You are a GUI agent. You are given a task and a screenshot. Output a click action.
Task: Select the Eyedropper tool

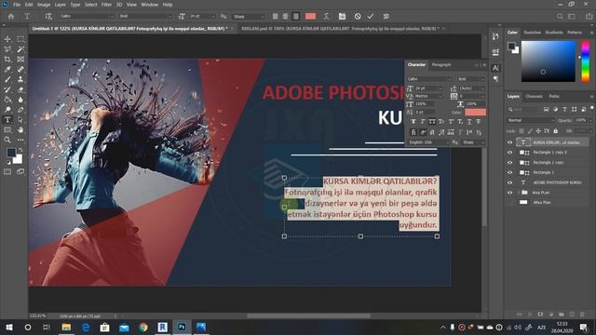pyautogui.click(x=7, y=70)
